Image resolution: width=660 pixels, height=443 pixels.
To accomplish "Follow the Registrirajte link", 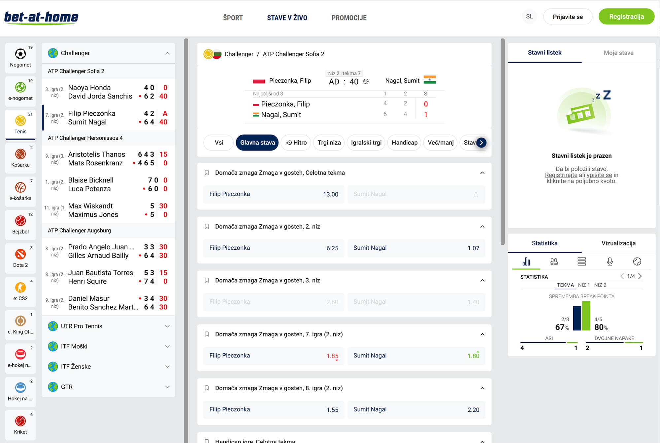I will pos(561,175).
